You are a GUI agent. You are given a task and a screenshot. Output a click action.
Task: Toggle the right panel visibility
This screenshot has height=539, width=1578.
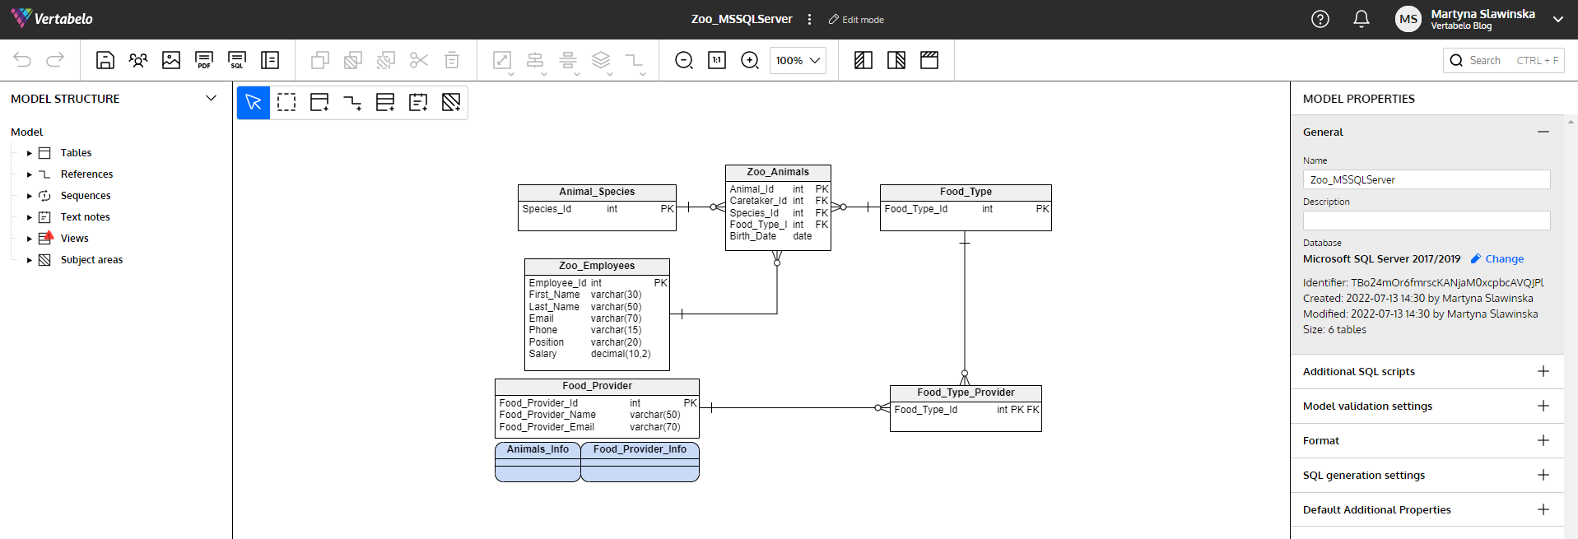click(896, 60)
